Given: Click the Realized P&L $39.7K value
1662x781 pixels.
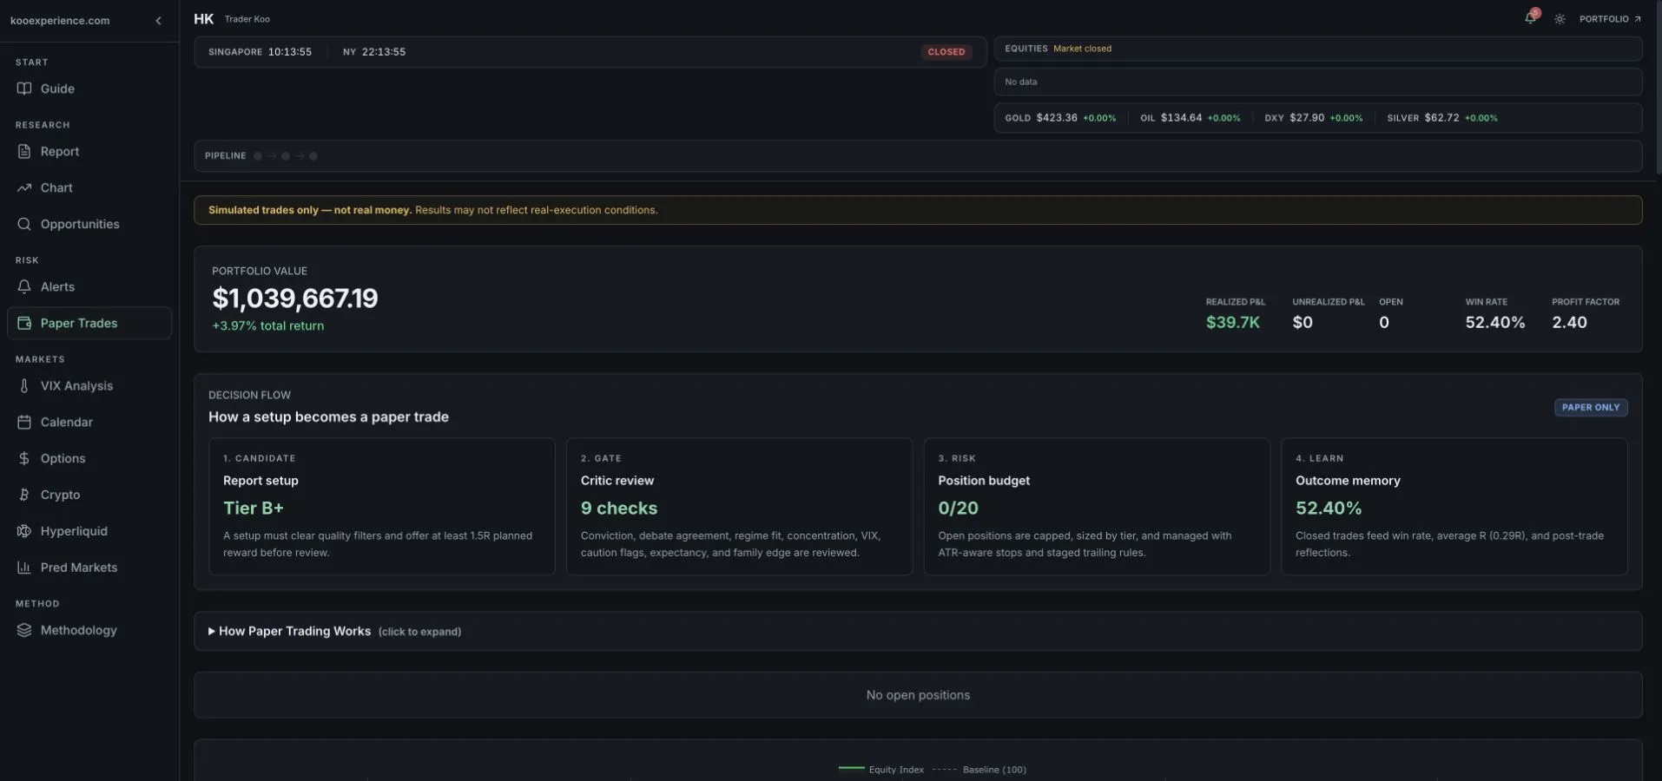Looking at the screenshot, I should 1233,323.
